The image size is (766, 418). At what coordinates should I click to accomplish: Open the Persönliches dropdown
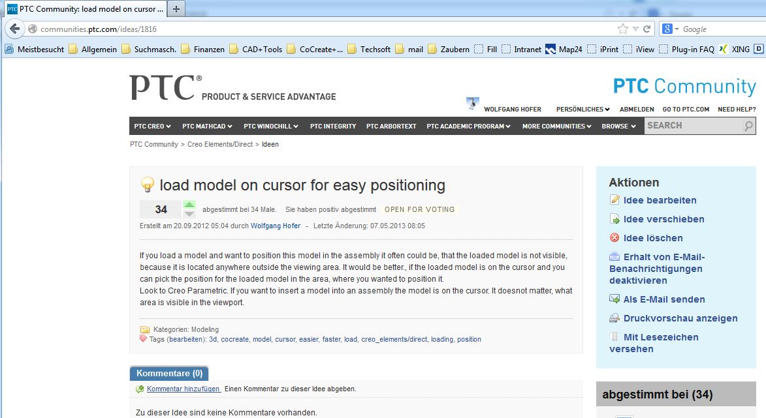point(582,110)
